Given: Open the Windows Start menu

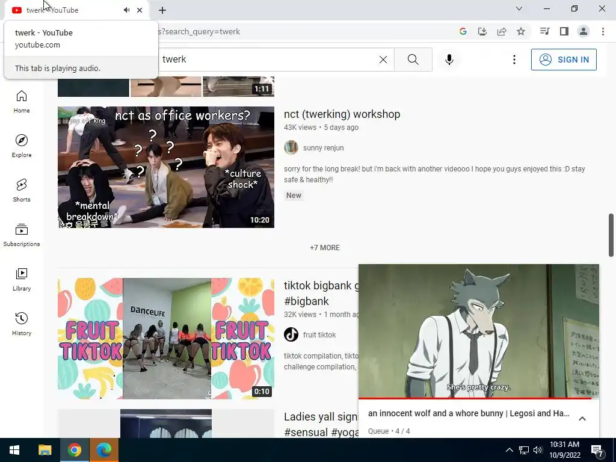Looking at the screenshot, I should pos(14,450).
